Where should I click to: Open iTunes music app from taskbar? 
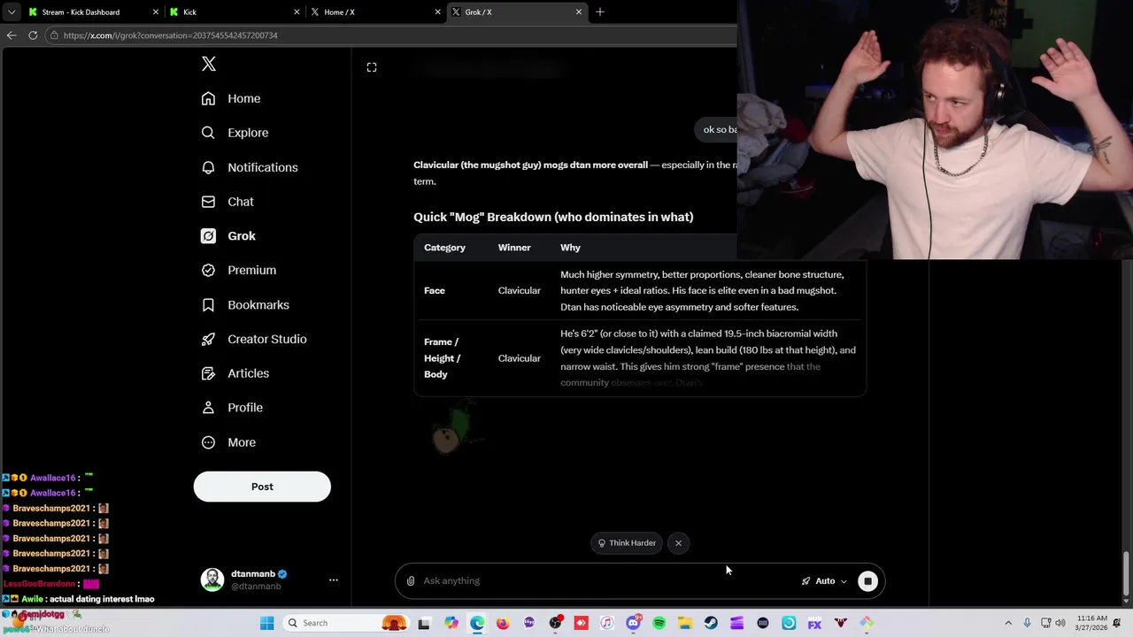point(607,624)
